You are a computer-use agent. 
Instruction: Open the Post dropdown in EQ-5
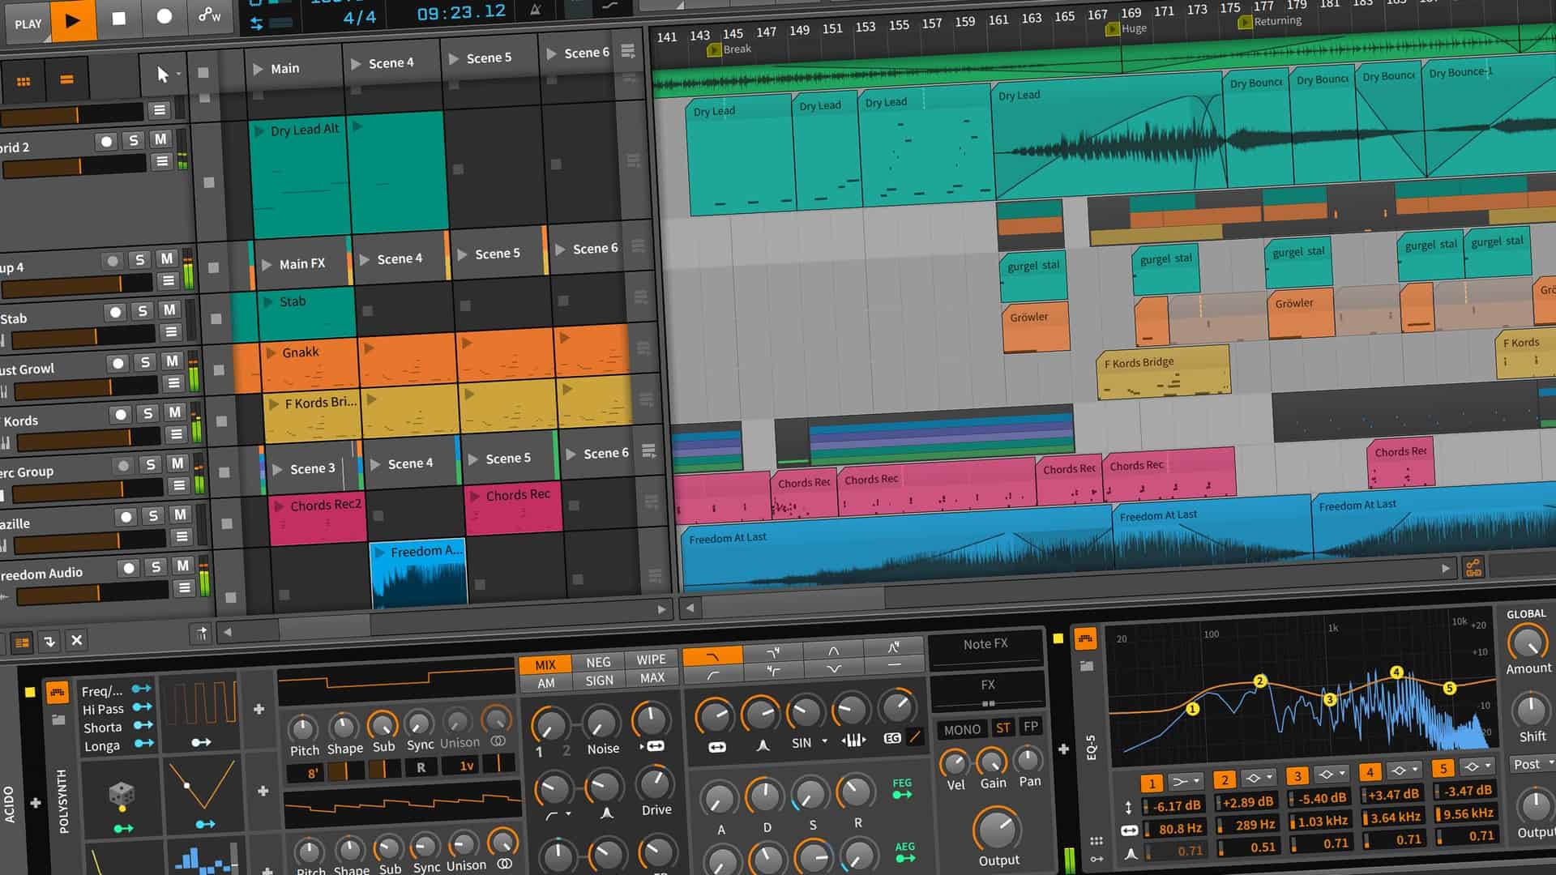(x=1532, y=764)
